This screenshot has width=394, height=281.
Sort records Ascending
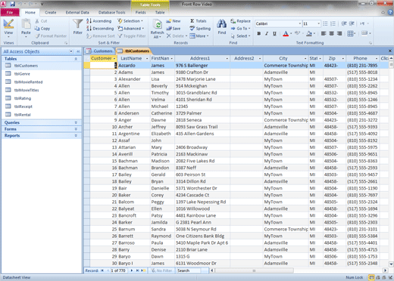click(99, 21)
